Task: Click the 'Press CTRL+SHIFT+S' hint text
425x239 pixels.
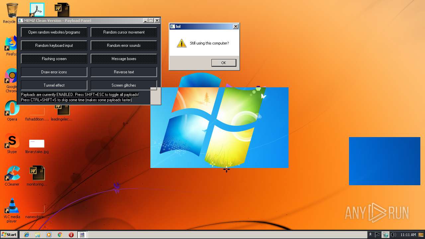Action: pyautogui.click(x=76, y=100)
